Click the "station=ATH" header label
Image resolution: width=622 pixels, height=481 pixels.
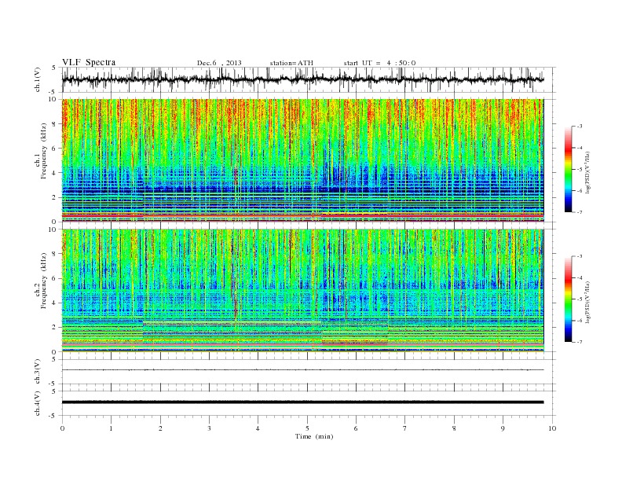tap(291, 63)
